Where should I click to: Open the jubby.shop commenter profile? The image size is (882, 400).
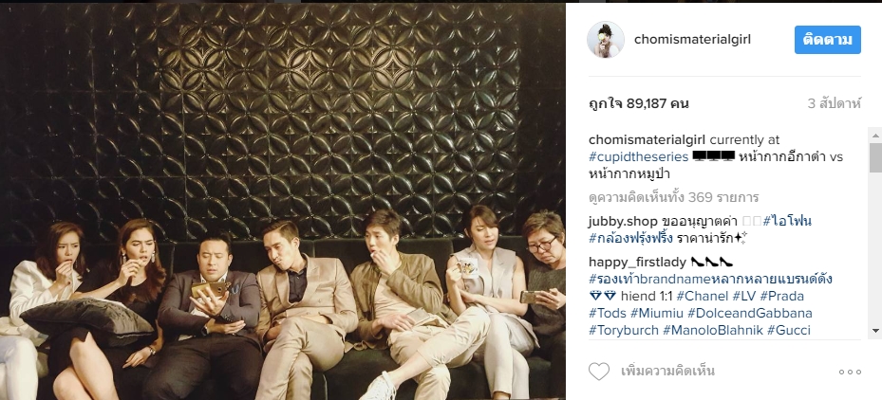coord(623,222)
